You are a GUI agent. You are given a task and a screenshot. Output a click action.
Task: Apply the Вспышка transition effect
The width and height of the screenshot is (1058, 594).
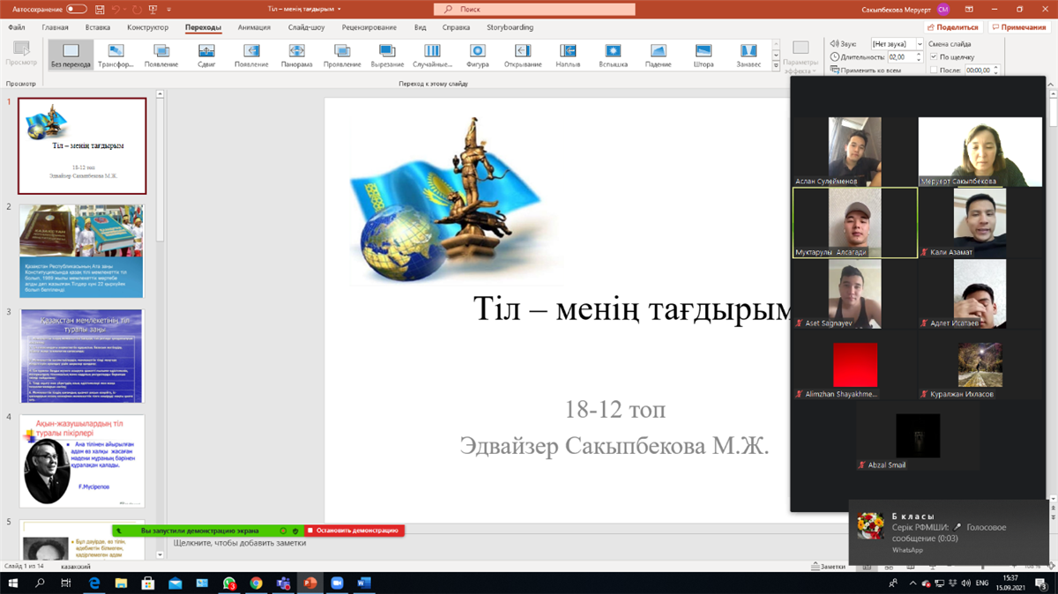pos(613,55)
